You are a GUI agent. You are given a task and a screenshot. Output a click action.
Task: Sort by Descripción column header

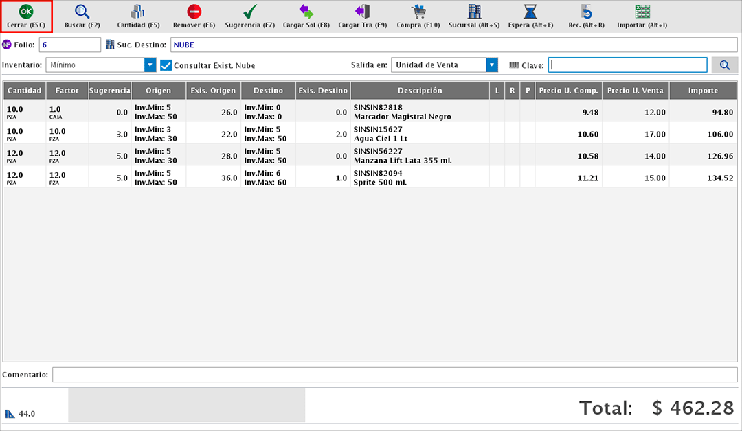[419, 91]
